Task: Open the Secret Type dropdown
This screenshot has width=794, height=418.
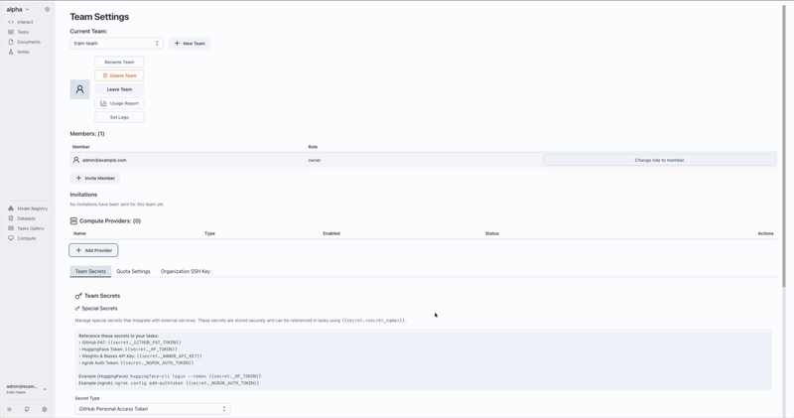Action: point(153,409)
